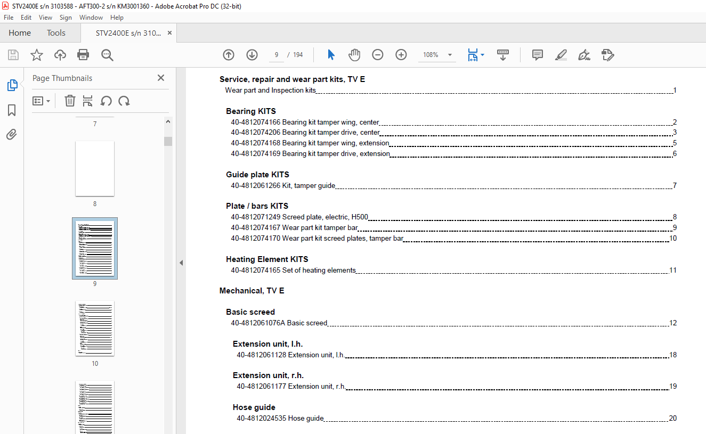Add a sticky note comment
The image size is (706, 434).
point(538,55)
